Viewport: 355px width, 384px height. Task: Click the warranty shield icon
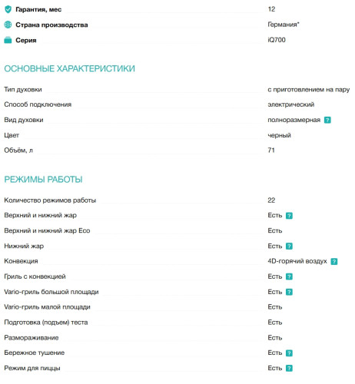pyautogui.click(x=8, y=9)
